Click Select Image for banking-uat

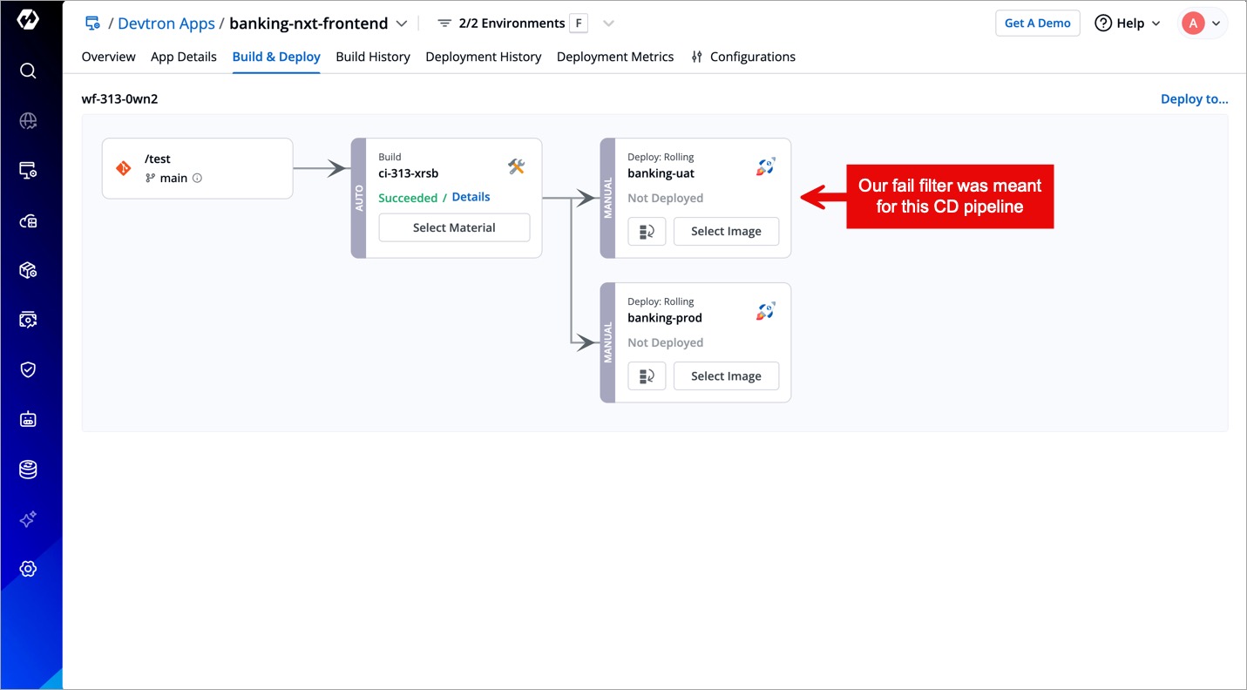(726, 232)
